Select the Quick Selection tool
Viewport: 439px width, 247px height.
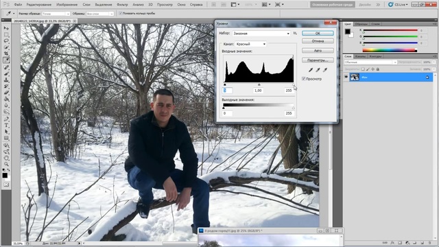click(x=6, y=47)
